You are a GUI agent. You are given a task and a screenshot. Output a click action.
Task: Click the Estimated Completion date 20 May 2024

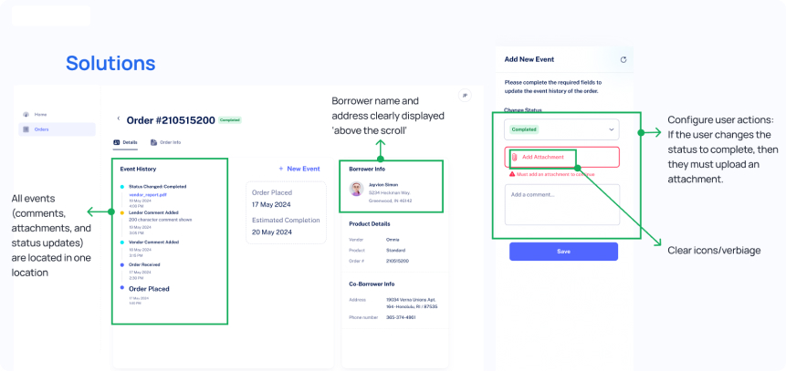(271, 232)
